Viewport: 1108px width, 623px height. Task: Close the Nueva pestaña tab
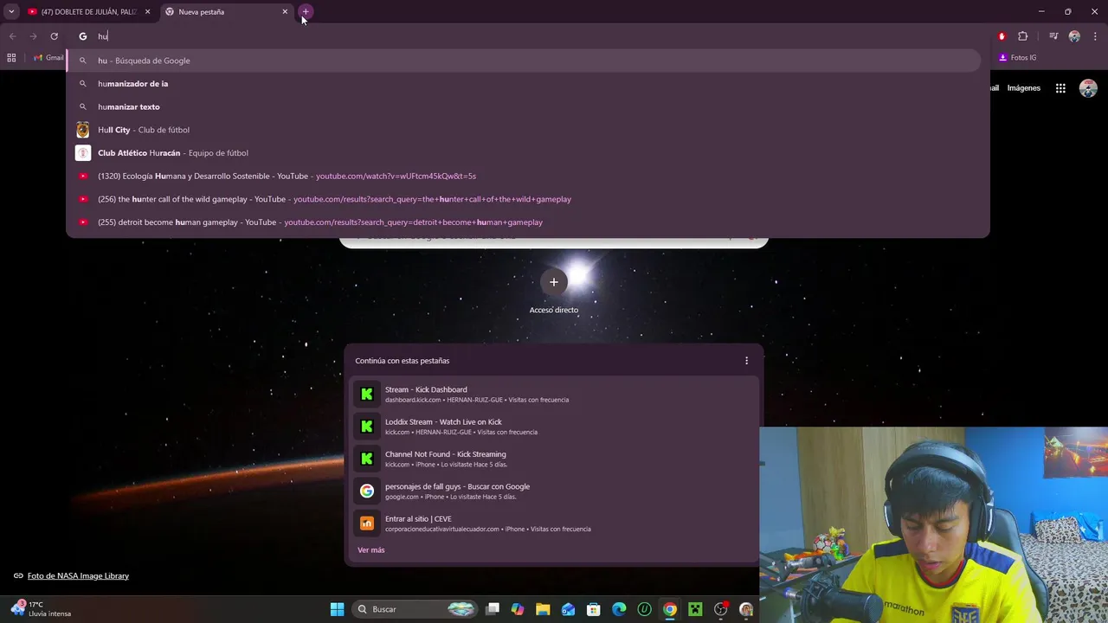(x=285, y=12)
